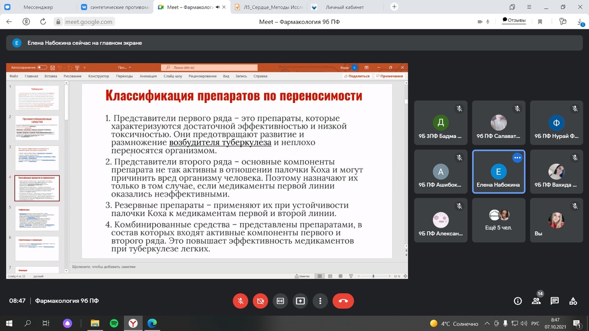Open the chat panel icon
The height and width of the screenshot is (331, 589).
coord(554,301)
